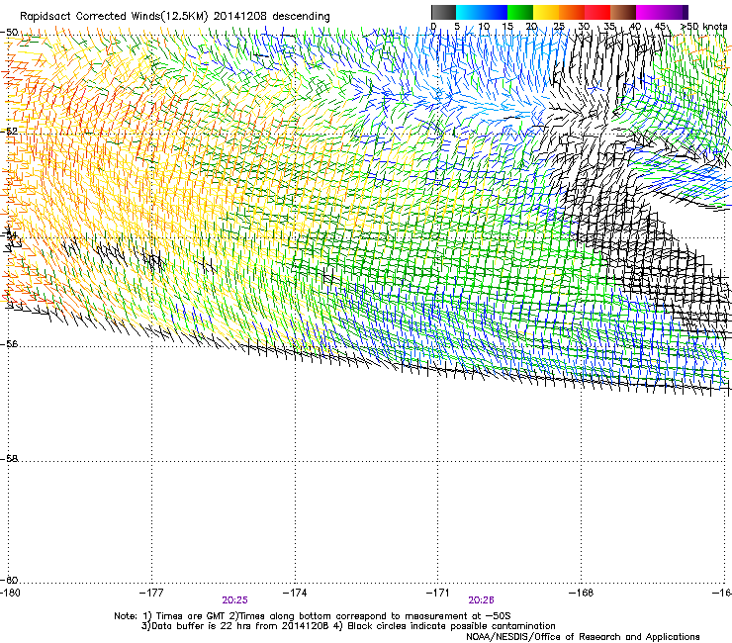
Task: Click the '>50 knots' legend label
Action: click(704, 27)
